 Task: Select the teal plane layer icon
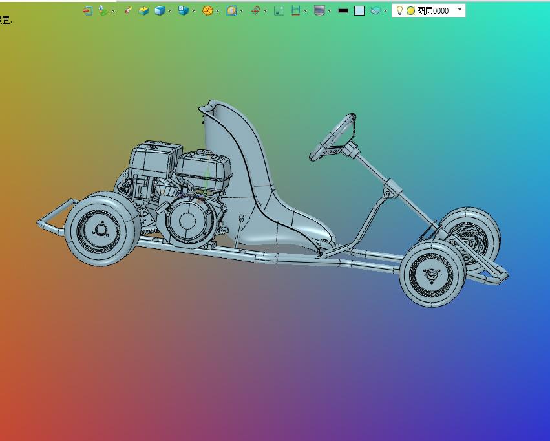(375, 10)
